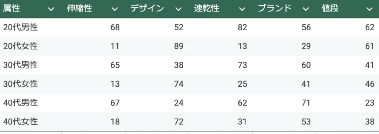379x134 pixels.
Task: Open the 速乾性 column filter dropdown
Action: [242, 9]
